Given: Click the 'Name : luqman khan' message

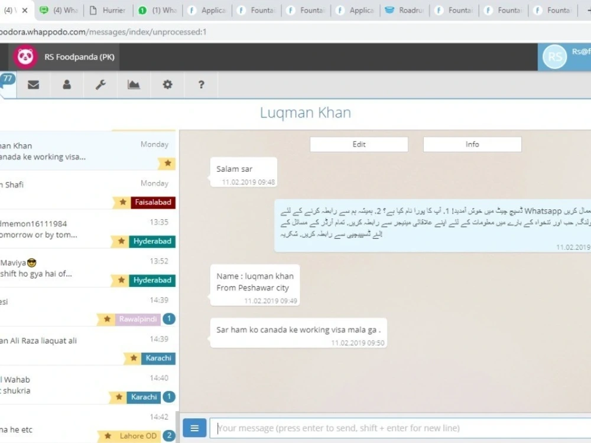Looking at the screenshot, I should click(x=255, y=285).
